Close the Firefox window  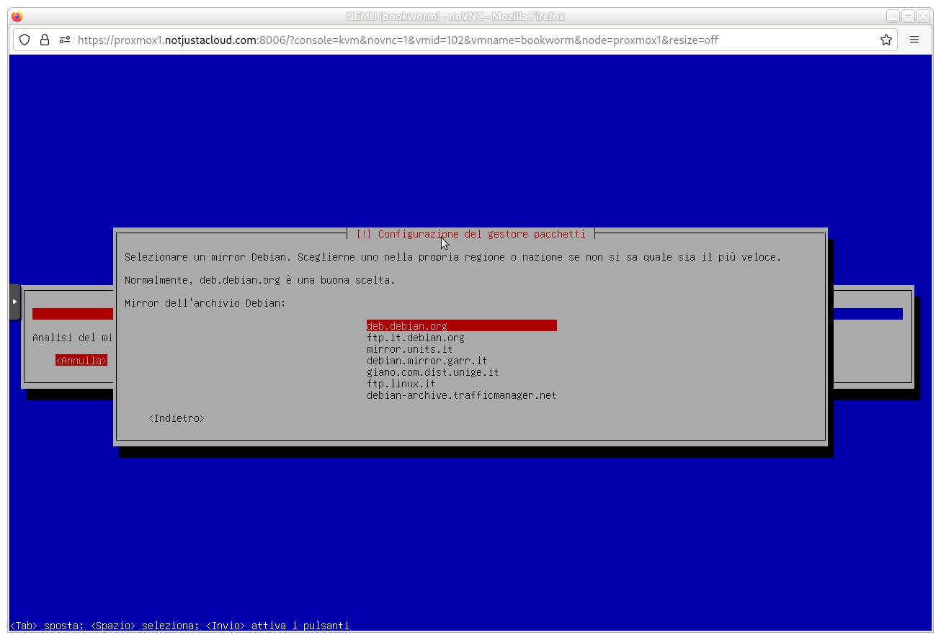pos(923,17)
